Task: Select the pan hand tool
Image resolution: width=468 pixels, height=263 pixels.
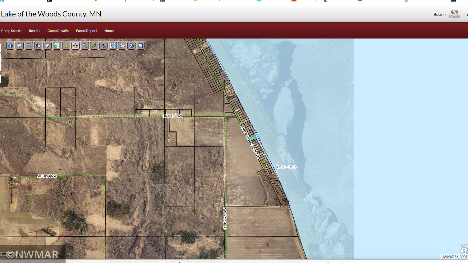Action: pos(38,46)
